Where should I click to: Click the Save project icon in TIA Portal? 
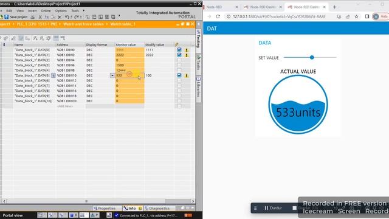[7, 17]
